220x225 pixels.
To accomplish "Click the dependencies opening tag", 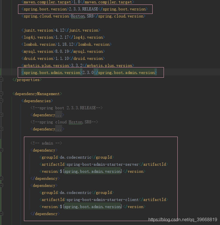I will pyautogui.click(x=37, y=101).
